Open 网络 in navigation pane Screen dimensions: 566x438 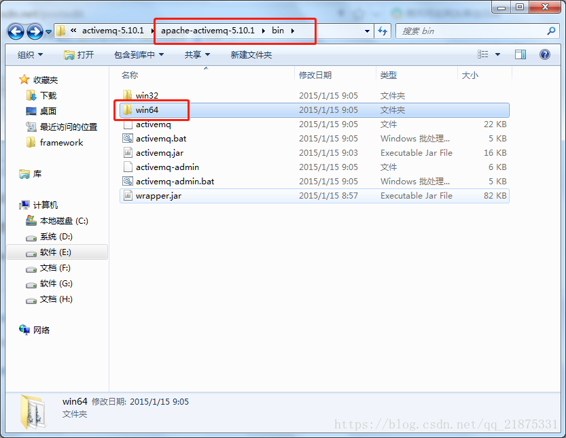coord(41,331)
